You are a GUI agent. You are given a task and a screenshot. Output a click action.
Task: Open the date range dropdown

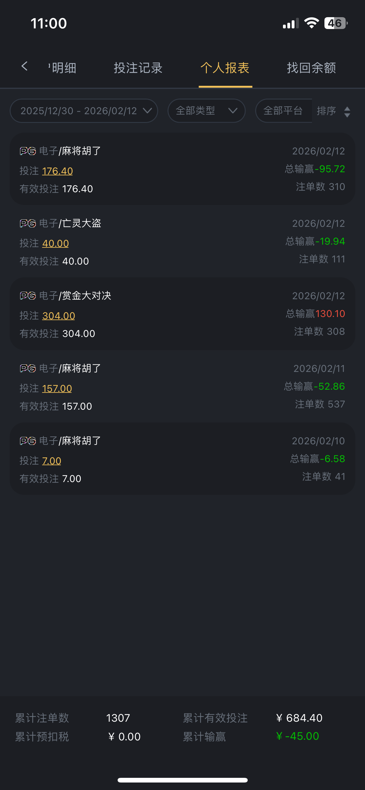coord(84,111)
